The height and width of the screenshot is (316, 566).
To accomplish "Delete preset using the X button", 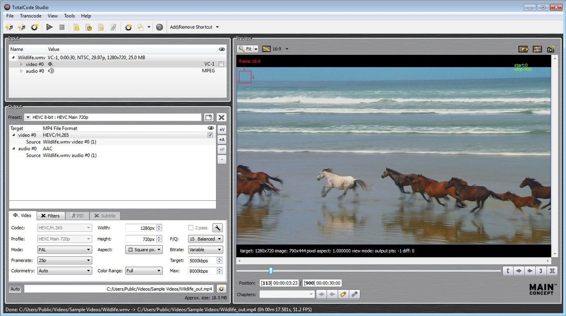I will [x=221, y=117].
